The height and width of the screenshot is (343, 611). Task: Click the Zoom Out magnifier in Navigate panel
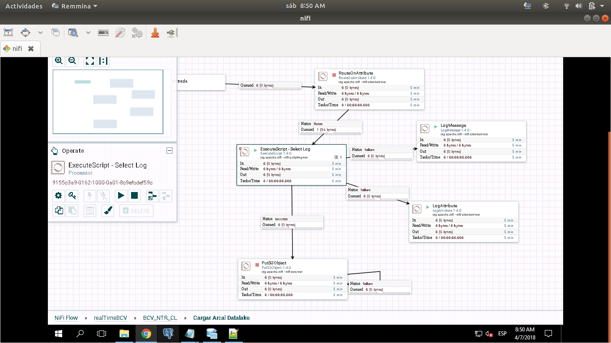pyautogui.click(x=72, y=61)
